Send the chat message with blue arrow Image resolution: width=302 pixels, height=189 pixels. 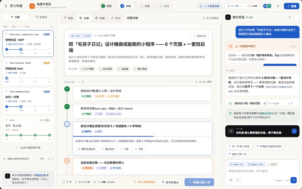(x=293, y=180)
